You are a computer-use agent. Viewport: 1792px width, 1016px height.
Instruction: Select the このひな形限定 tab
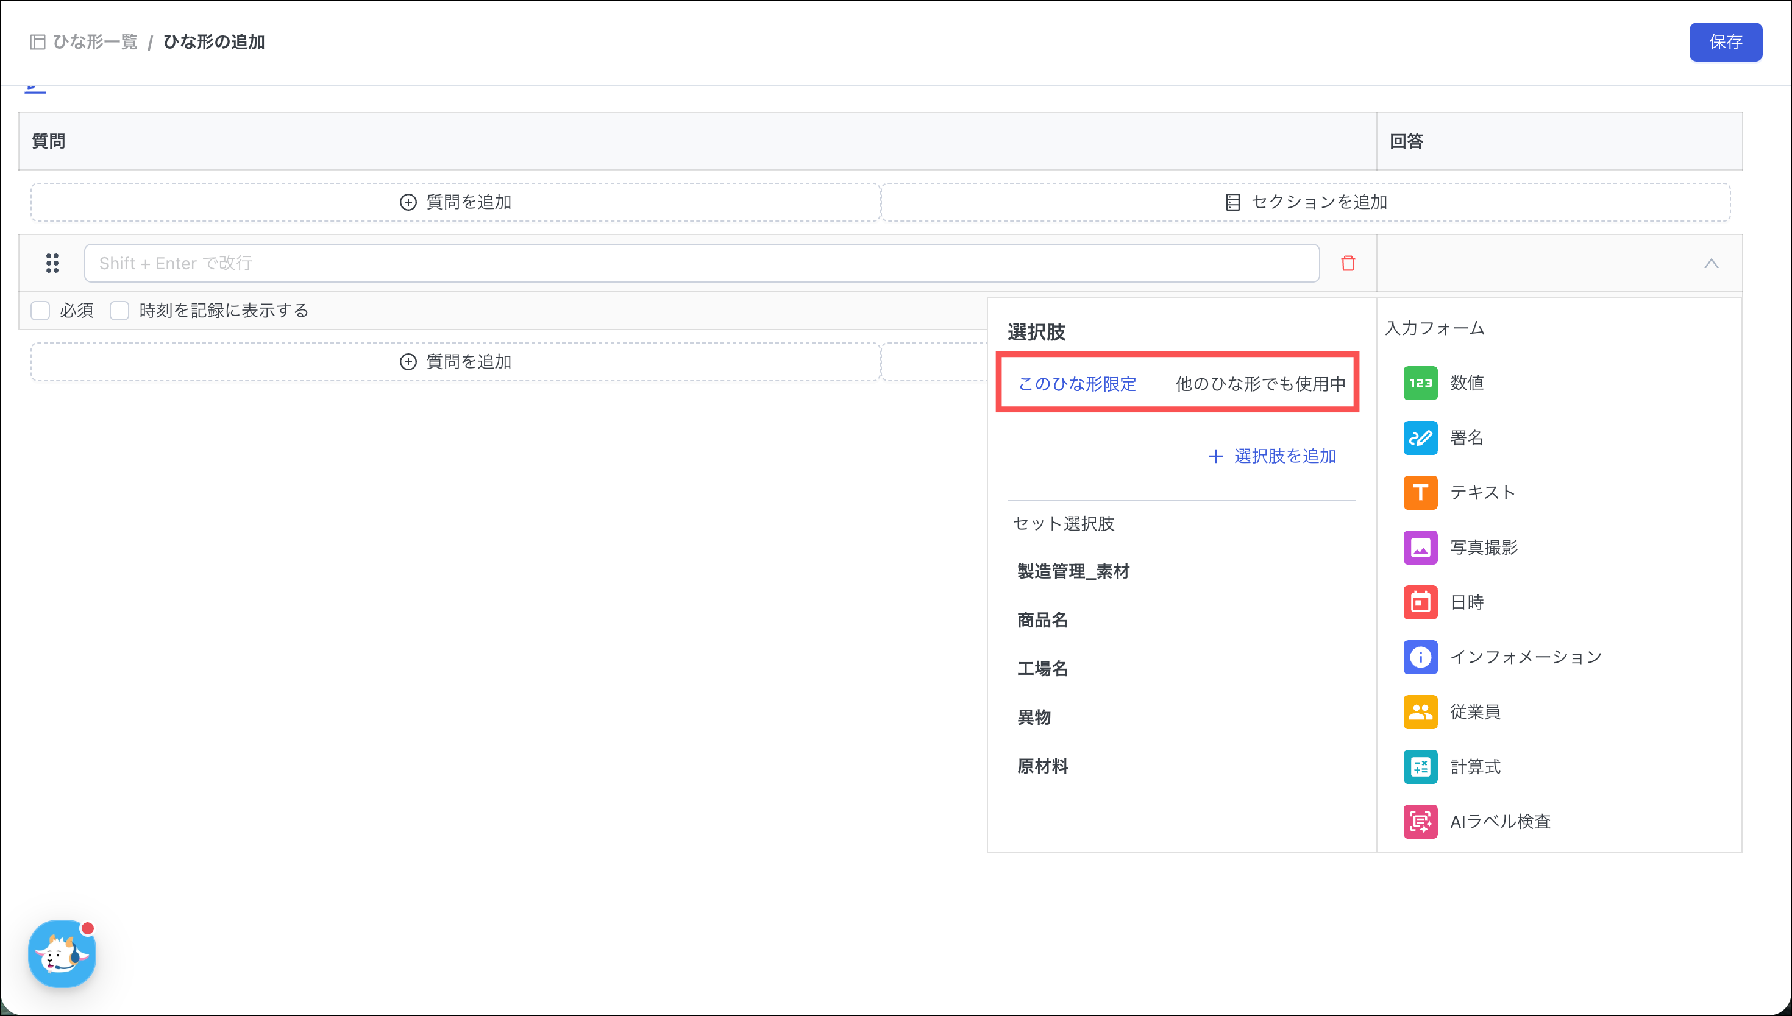pos(1076,384)
